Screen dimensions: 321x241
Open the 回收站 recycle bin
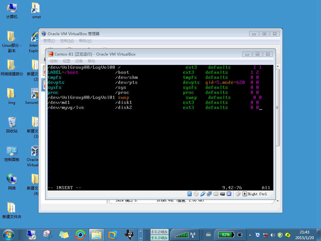point(12,125)
